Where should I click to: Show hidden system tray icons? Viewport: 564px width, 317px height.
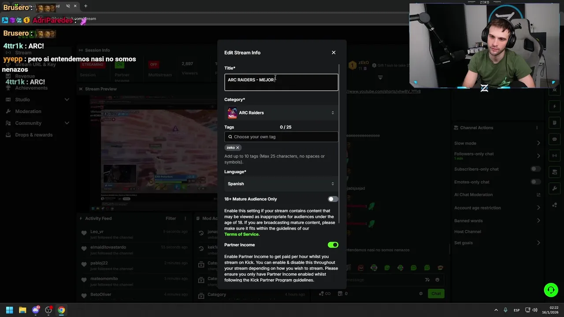[x=496, y=310]
